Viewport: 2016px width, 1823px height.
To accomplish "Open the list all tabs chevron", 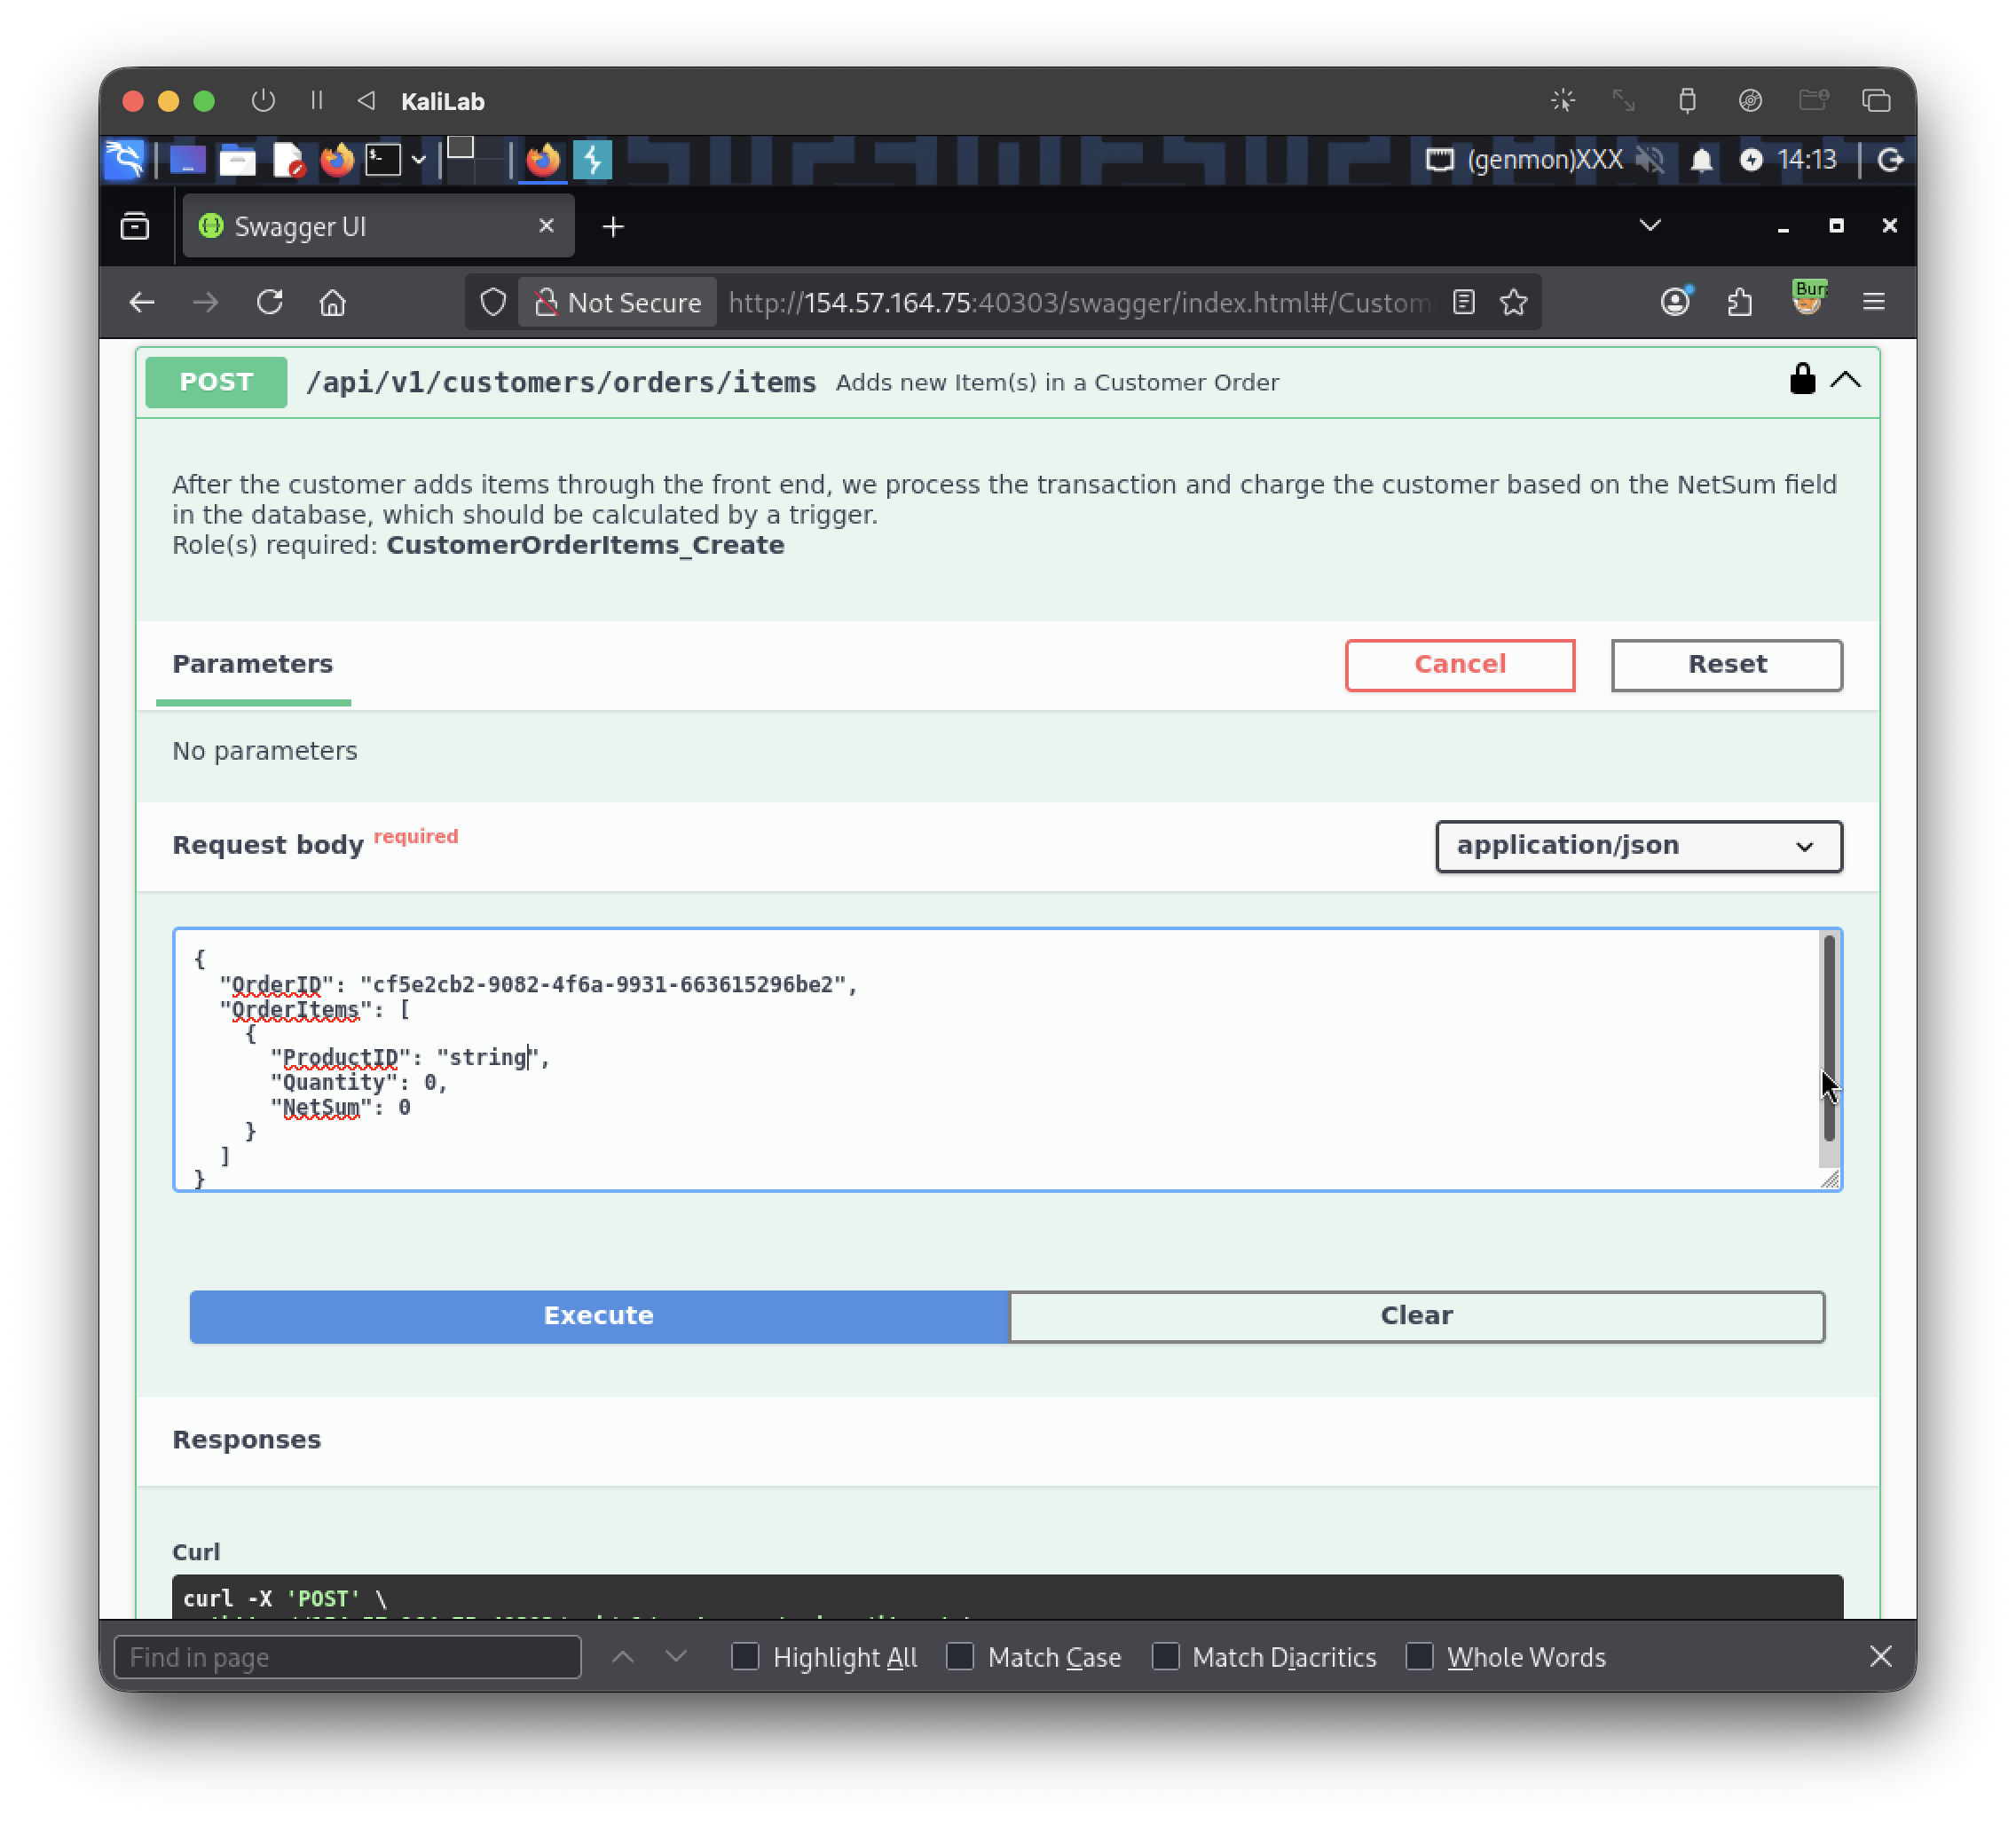I will tap(1650, 225).
